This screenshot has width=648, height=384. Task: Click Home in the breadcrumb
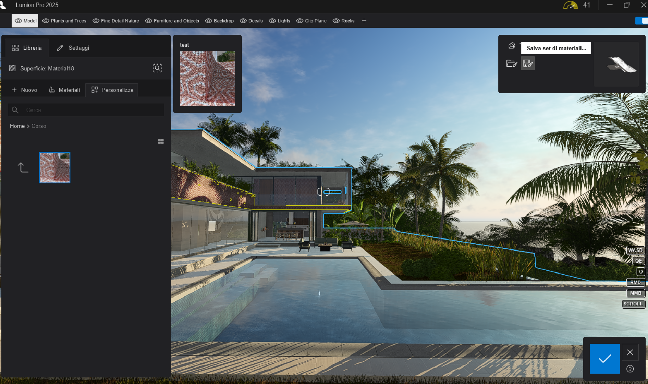point(17,126)
